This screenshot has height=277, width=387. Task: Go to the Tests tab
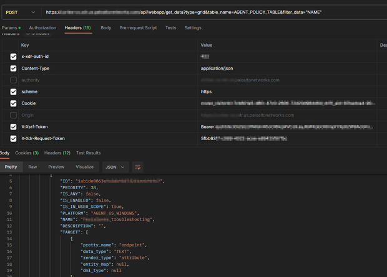point(170,28)
